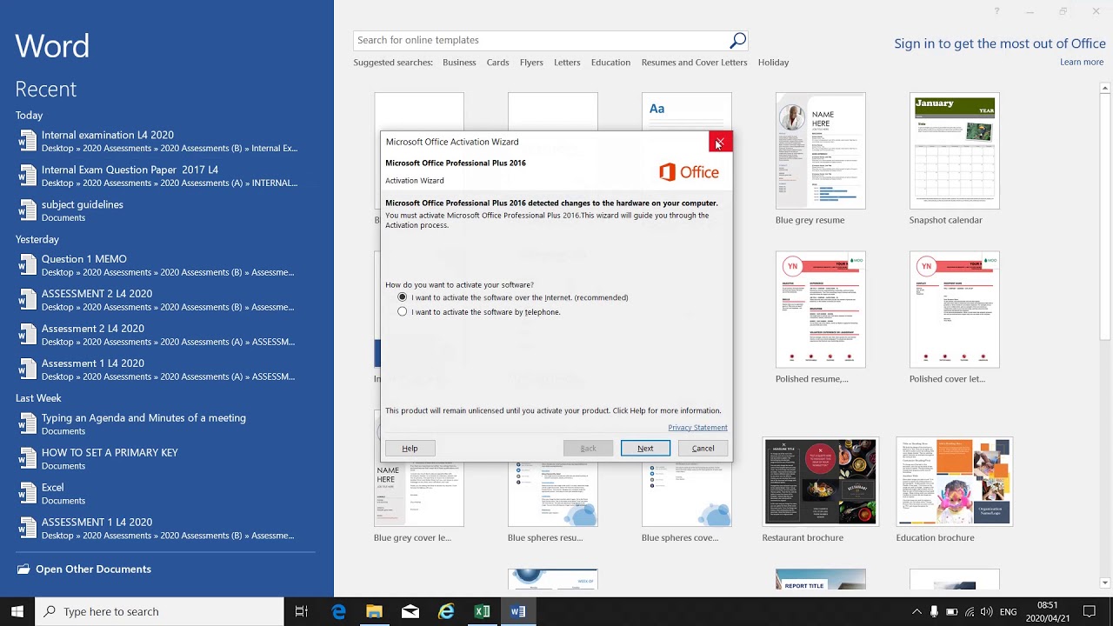Select the Flyers suggested search
The height and width of the screenshot is (626, 1113).
point(531,63)
